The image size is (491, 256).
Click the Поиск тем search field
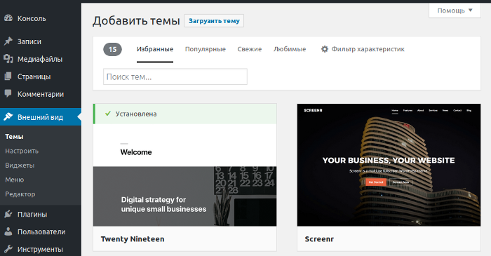(x=175, y=76)
